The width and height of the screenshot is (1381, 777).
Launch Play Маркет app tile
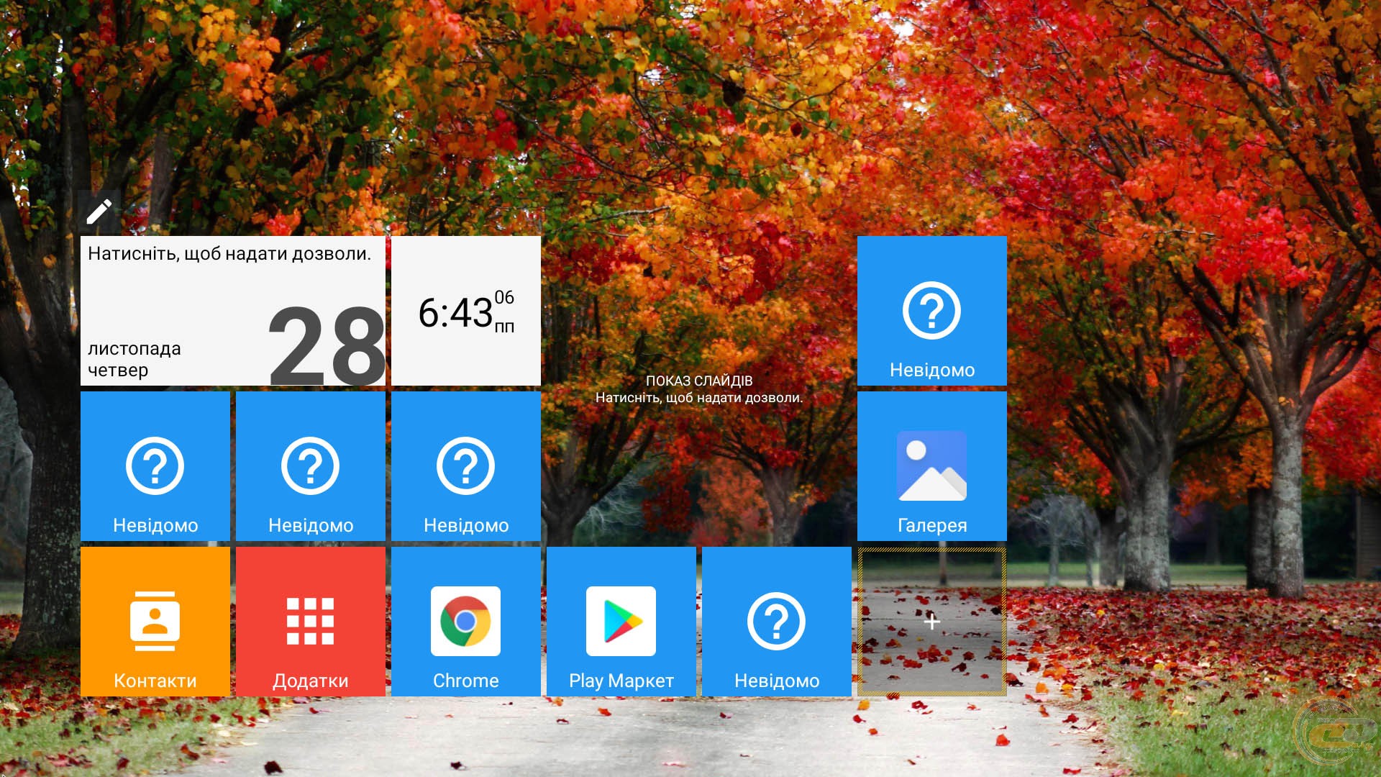tap(621, 621)
